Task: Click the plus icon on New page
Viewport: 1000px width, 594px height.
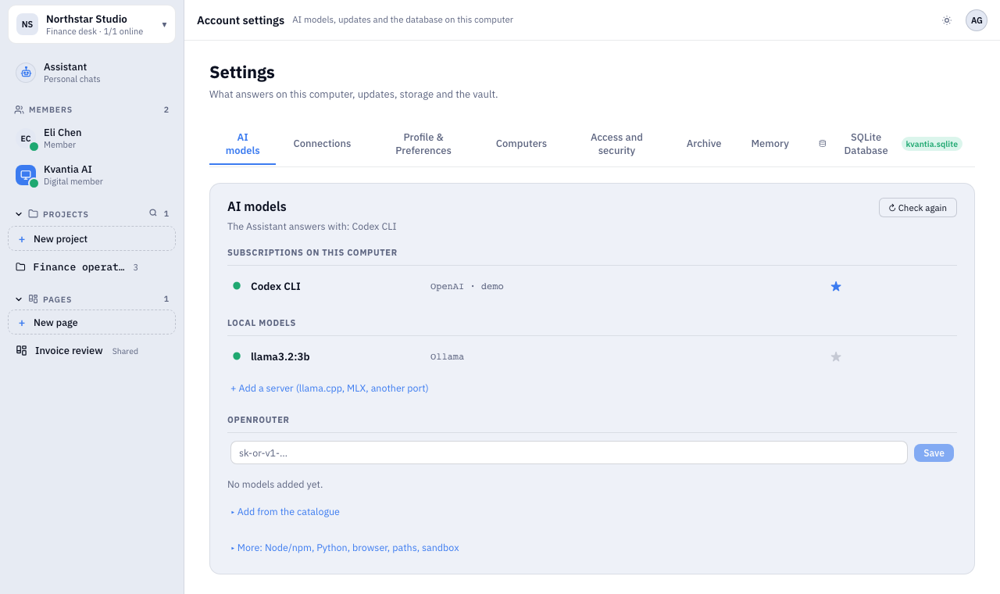Action: click(22, 323)
